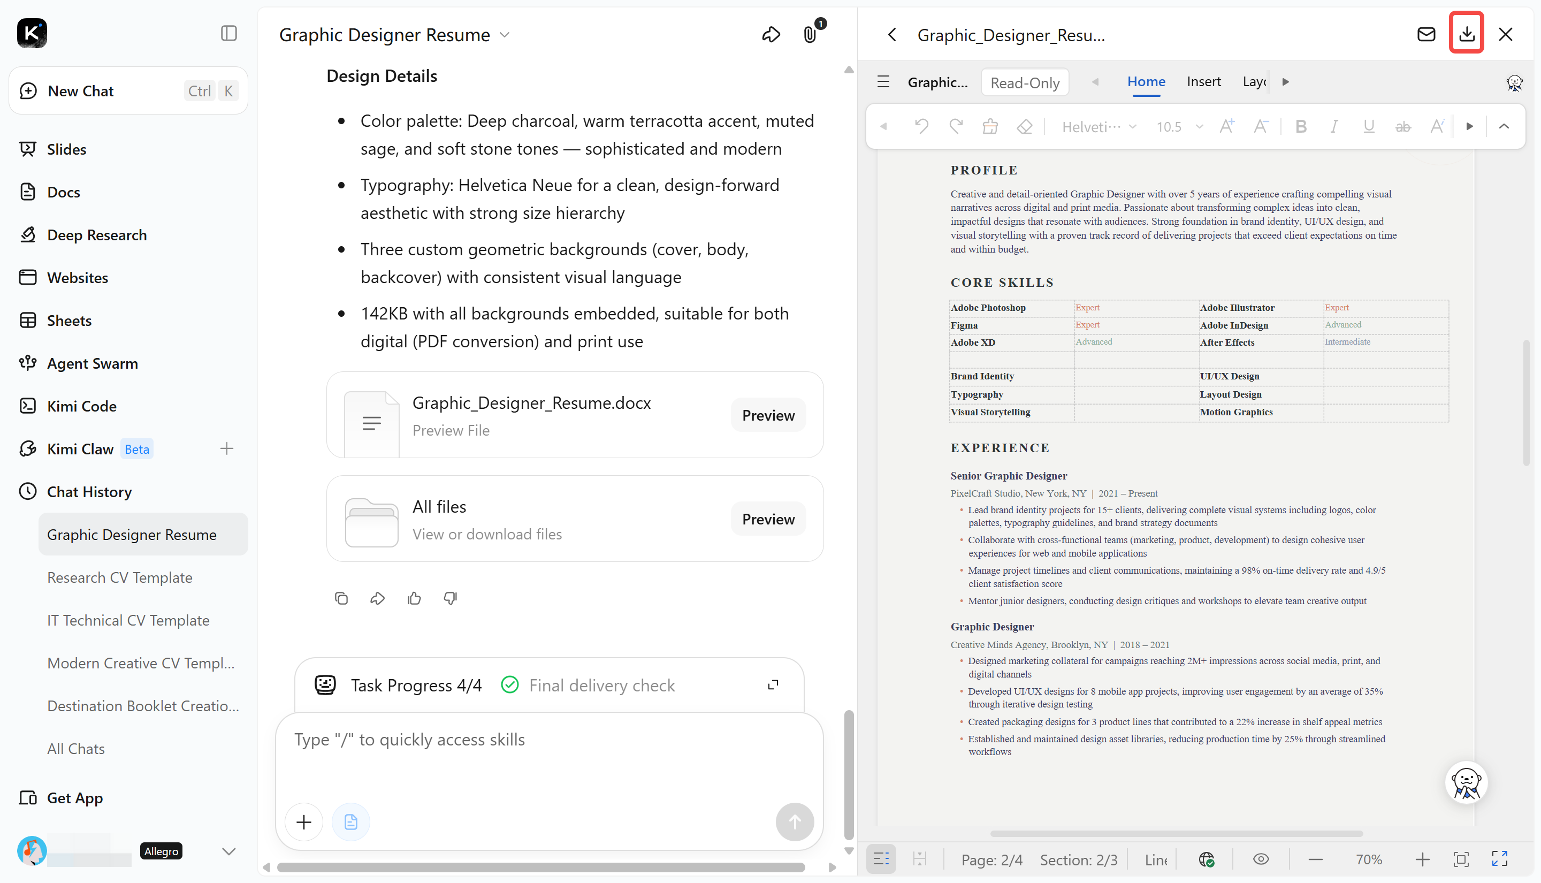Enter full screen mode
This screenshot has height=883, width=1541.
click(x=1499, y=859)
